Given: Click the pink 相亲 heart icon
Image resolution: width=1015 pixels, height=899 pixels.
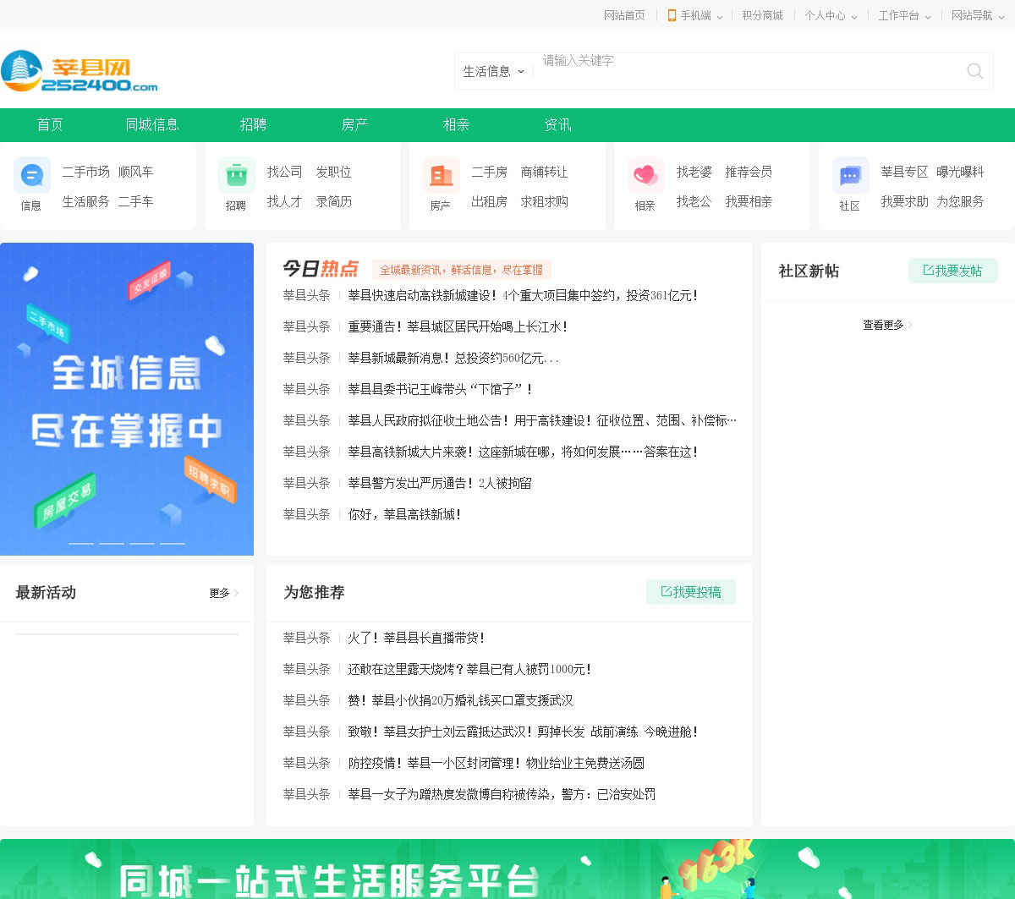Looking at the screenshot, I should 645,175.
